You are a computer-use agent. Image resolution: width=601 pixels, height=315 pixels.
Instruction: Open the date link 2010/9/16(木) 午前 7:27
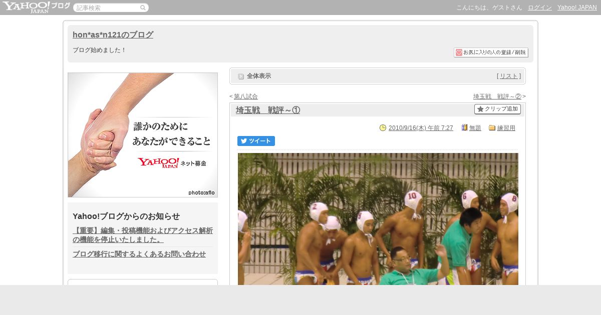point(421,128)
